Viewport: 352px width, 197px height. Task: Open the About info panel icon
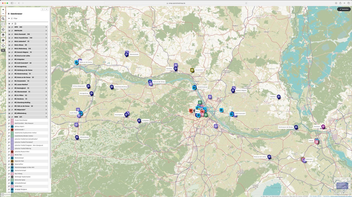point(3,40)
